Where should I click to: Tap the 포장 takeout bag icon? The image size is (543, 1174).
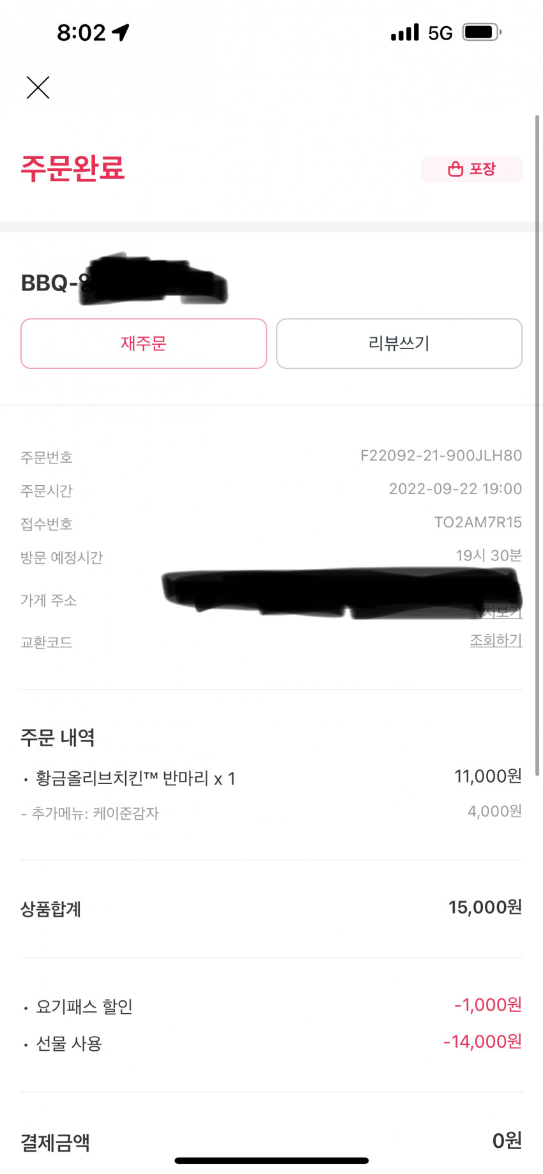tap(455, 169)
